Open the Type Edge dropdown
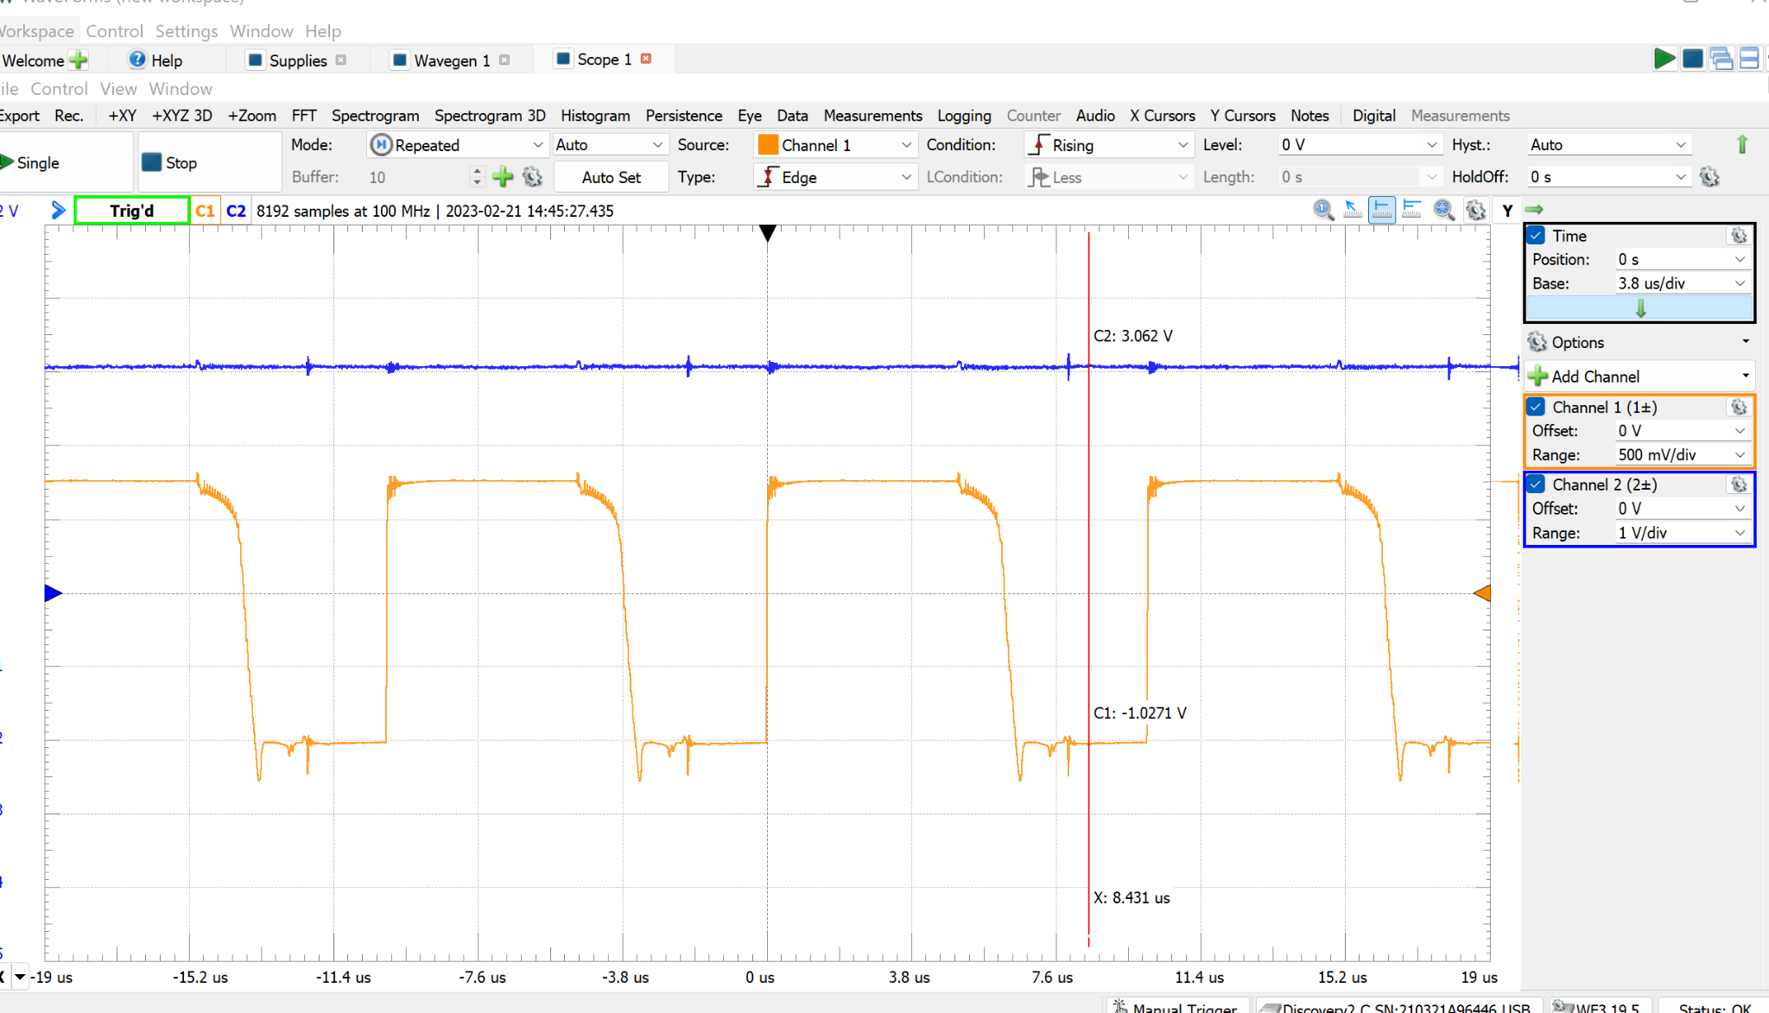The image size is (1769, 1013). coord(834,177)
